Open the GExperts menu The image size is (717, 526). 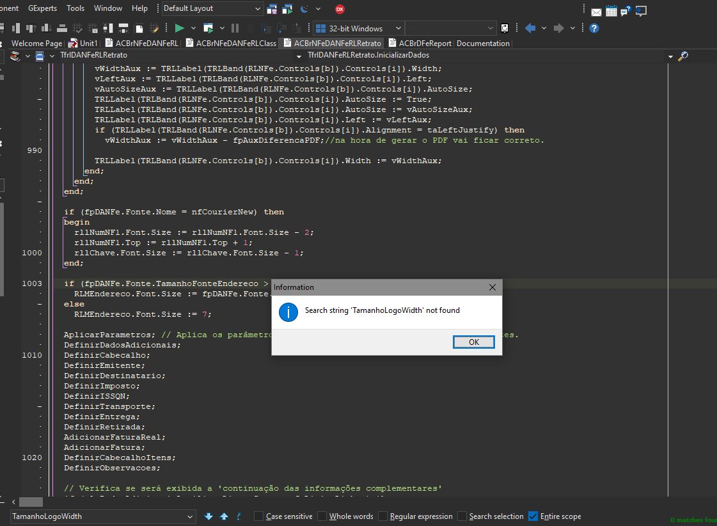[x=42, y=8]
